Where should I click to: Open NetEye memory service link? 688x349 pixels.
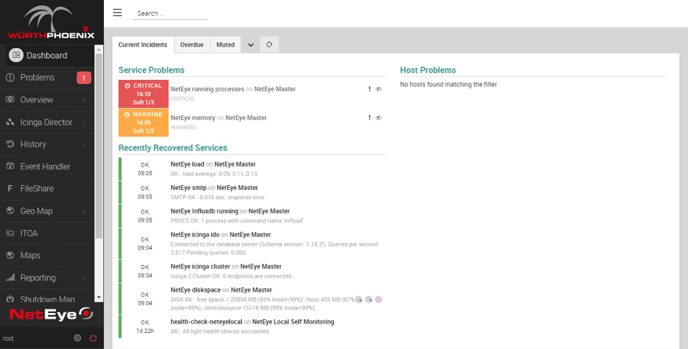coord(193,117)
